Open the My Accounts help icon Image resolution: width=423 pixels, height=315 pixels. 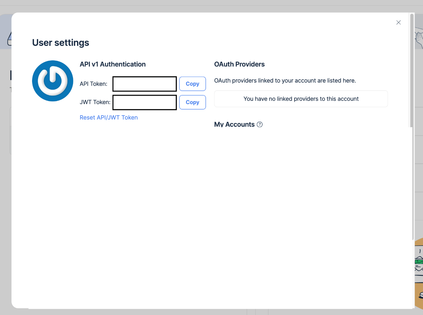tap(260, 124)
